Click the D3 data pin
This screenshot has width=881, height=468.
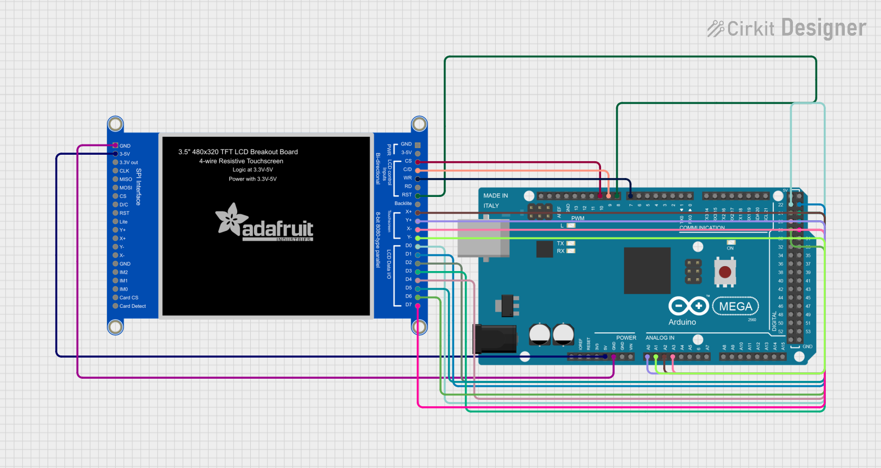pos(417,272)
